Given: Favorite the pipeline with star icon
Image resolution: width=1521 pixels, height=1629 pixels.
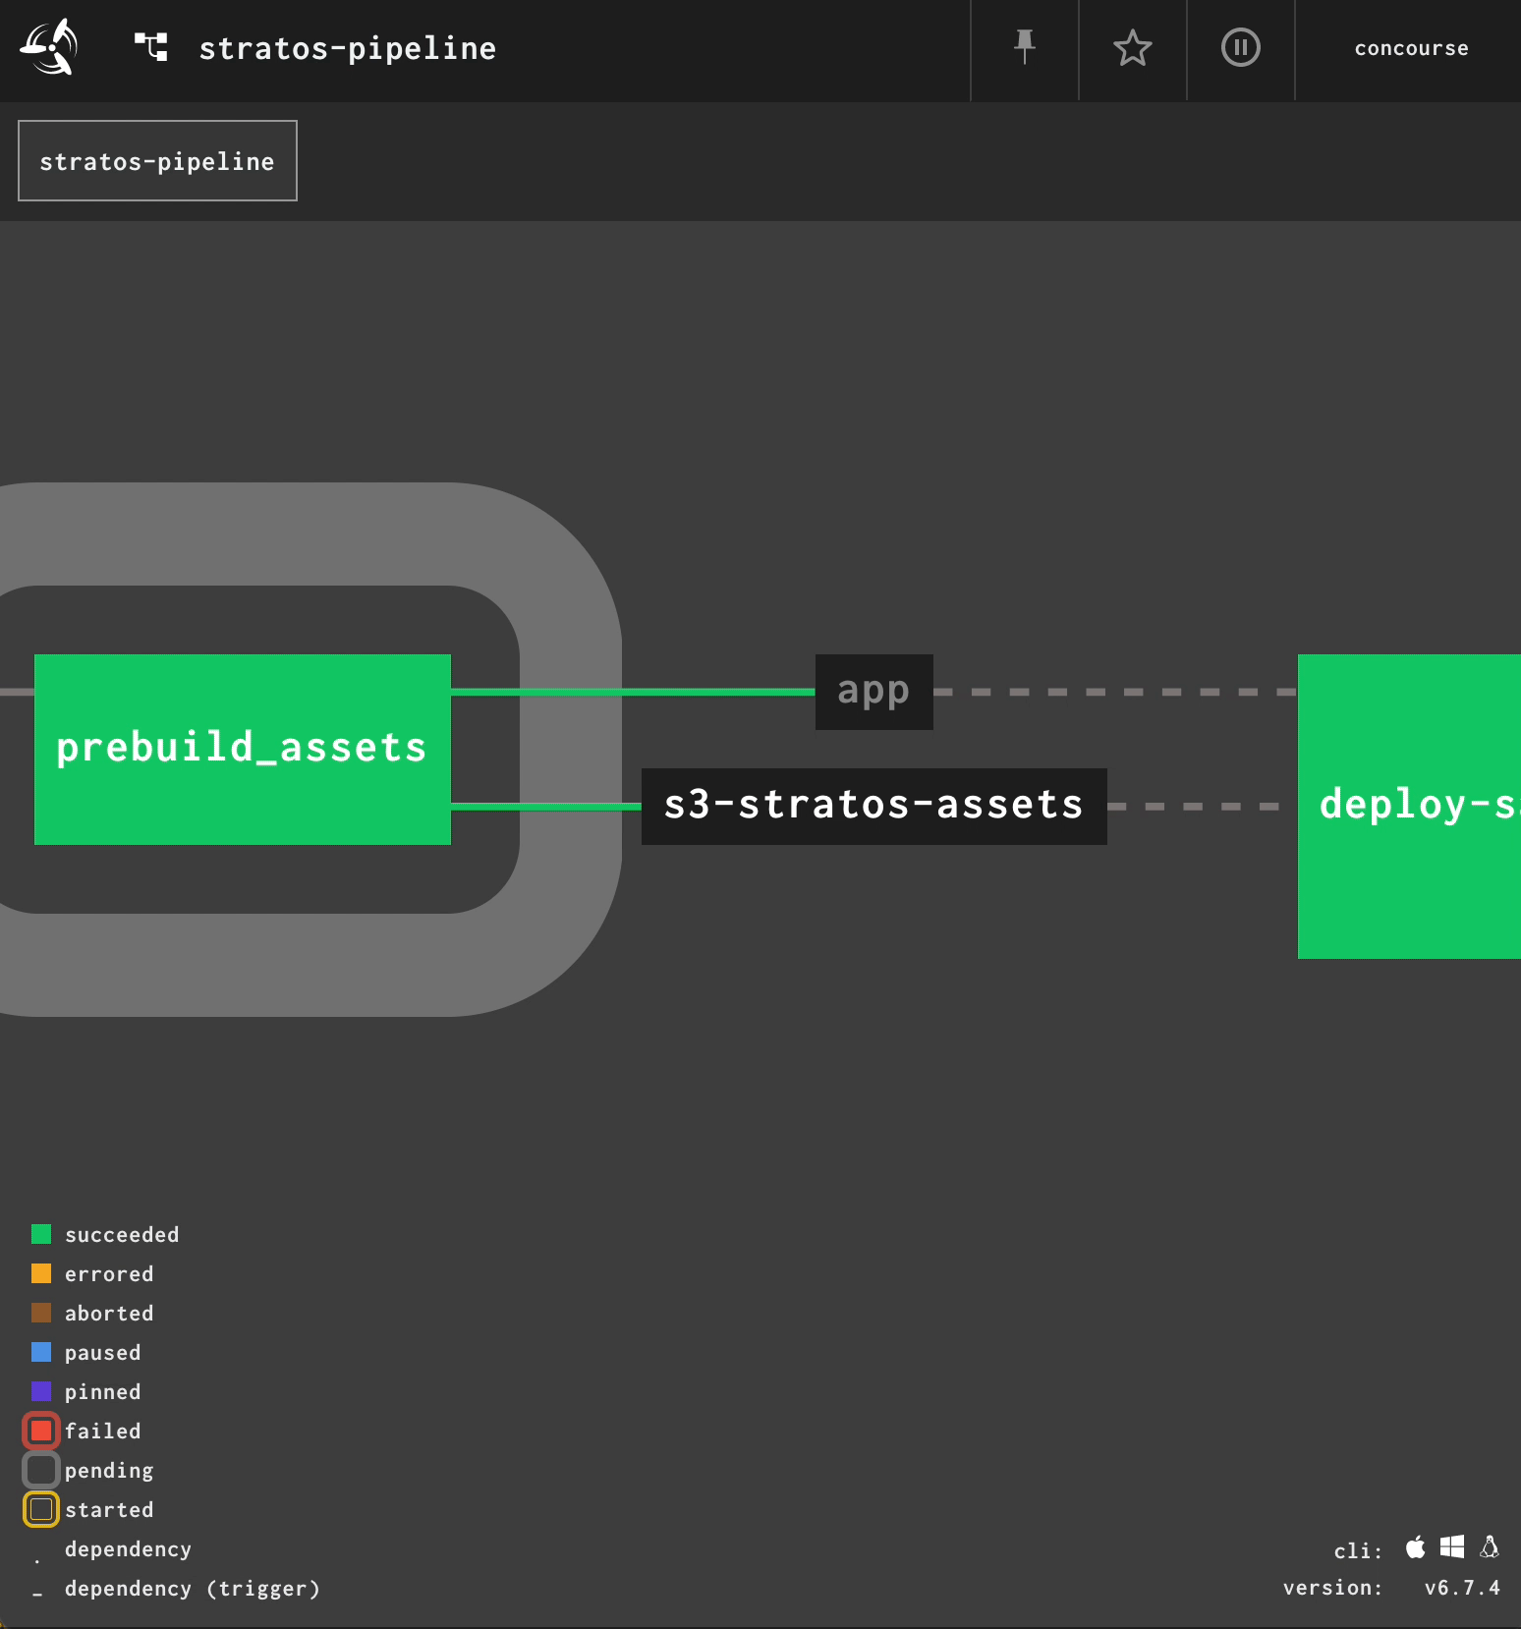Looking at the screenshot, I should point(1133,47).
